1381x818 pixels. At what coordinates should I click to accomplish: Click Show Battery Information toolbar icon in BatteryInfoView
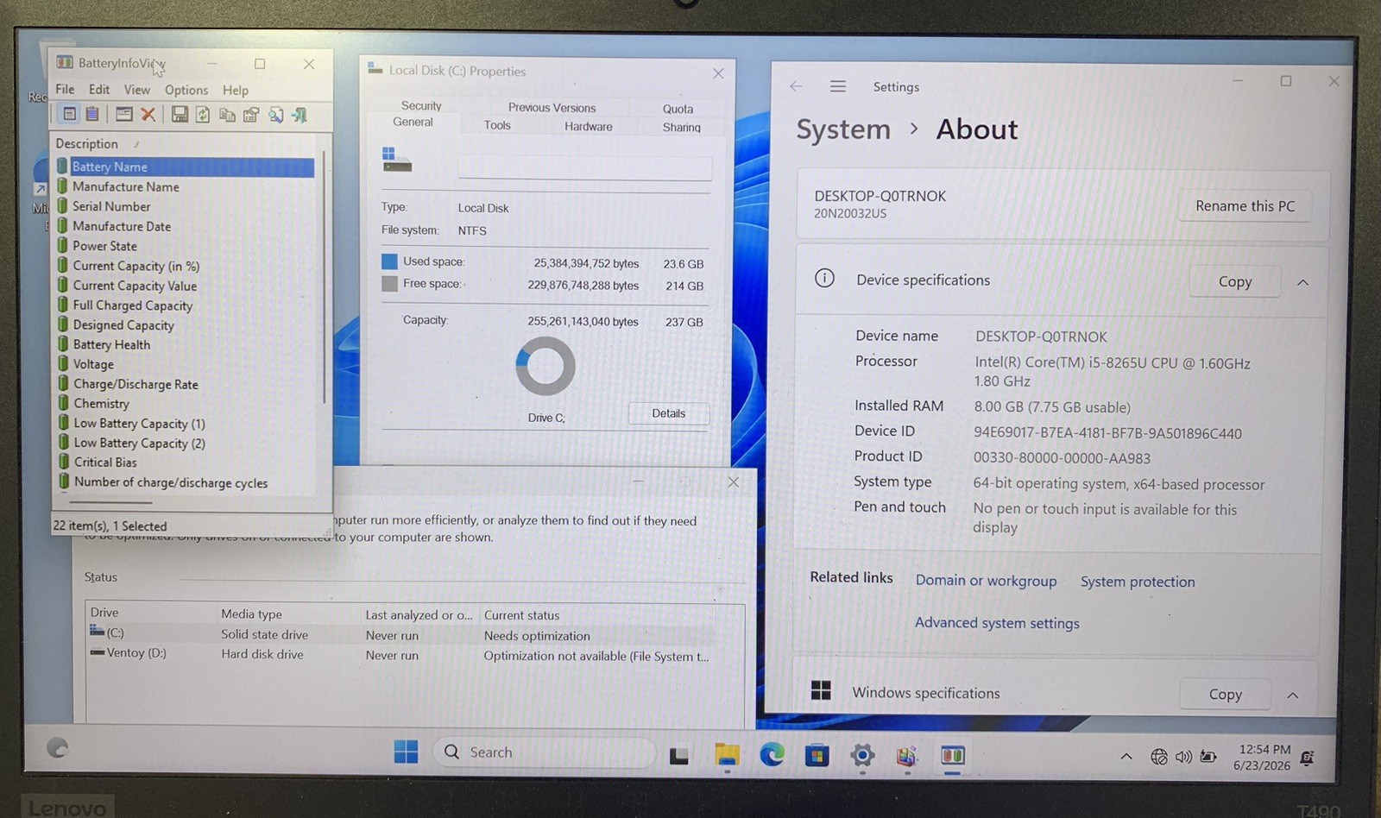pyautogui.click(x=70, y=114)
